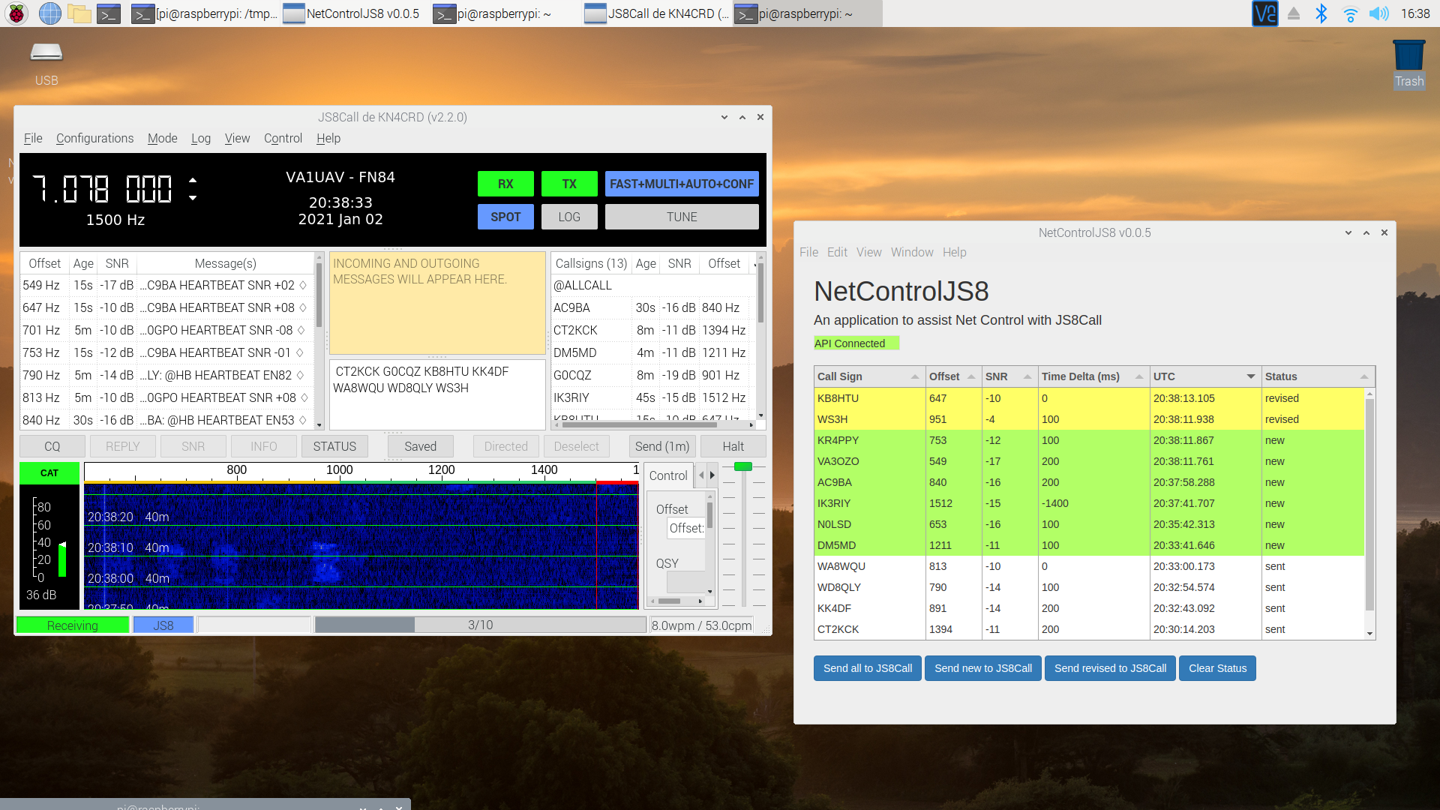Increase the frequency with the up arrow
This screenshot has width=1440, height=810.
click(193, 180)
